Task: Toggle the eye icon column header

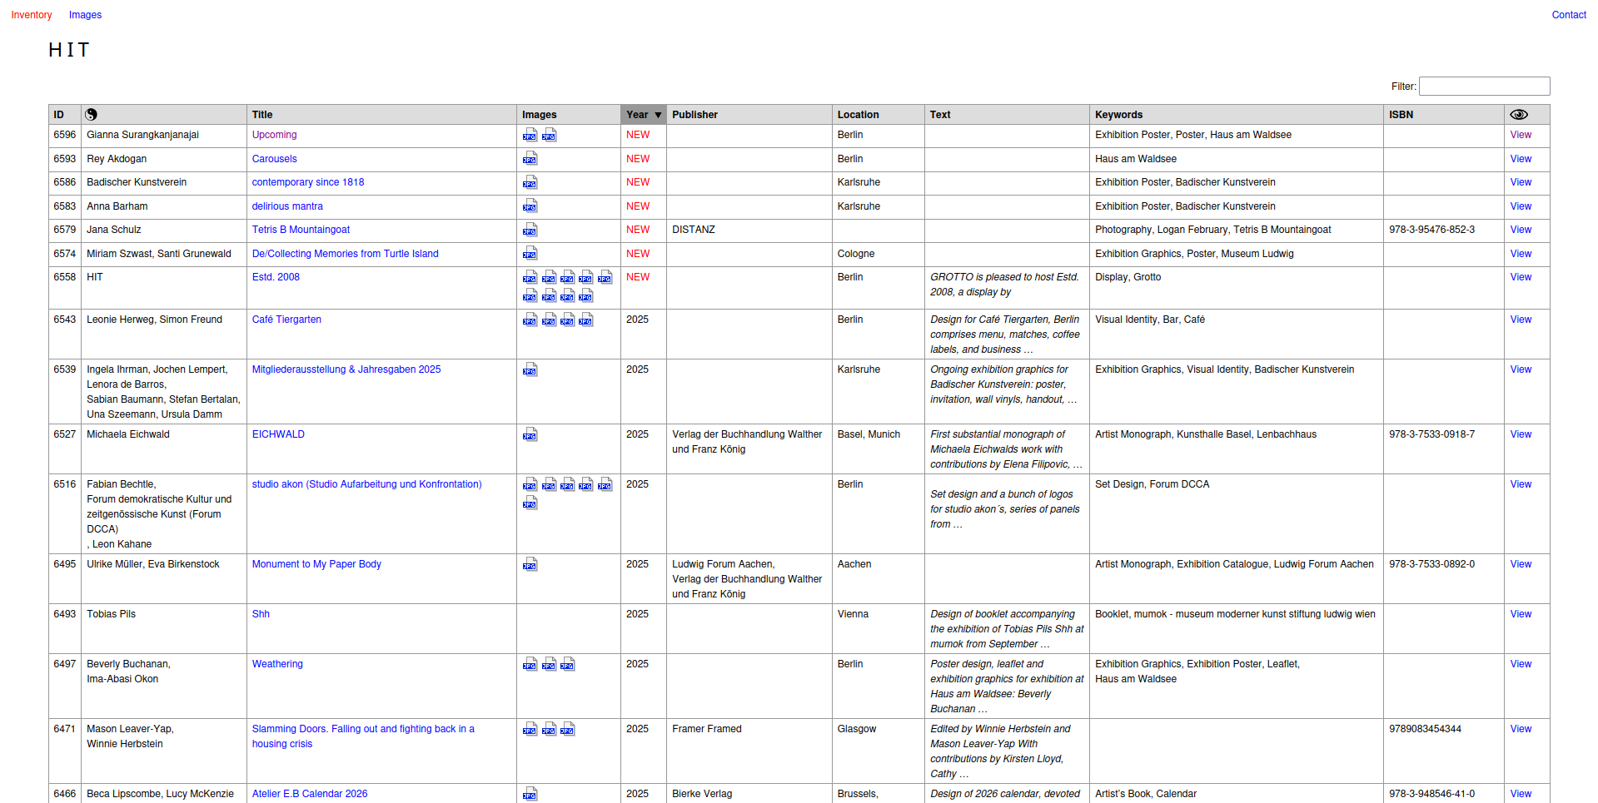Action: (1519, 115)
